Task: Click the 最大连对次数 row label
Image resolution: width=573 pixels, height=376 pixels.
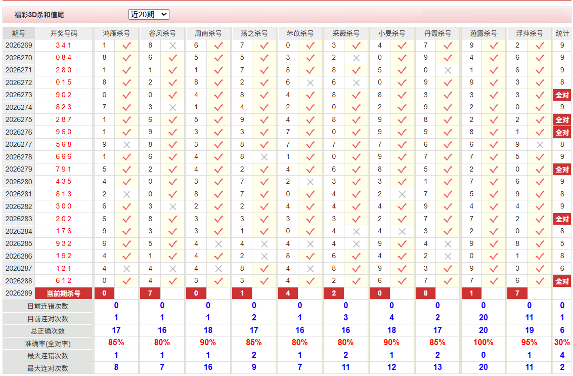Action: coord(48,368)
